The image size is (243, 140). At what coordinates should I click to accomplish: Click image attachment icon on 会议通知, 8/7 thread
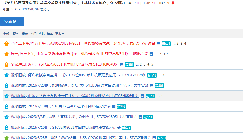pyautogui.click(x=122, y=64)
